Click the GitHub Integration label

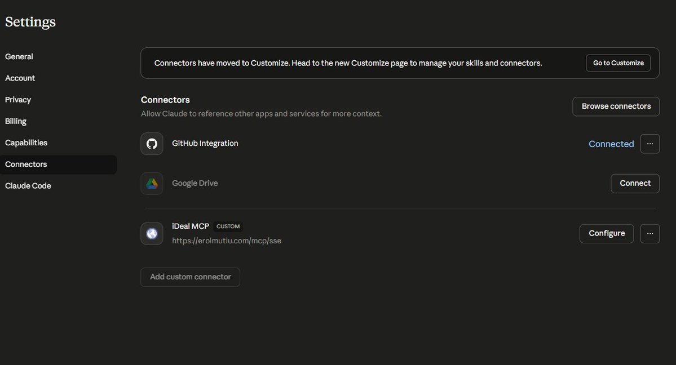coord(205,143)
